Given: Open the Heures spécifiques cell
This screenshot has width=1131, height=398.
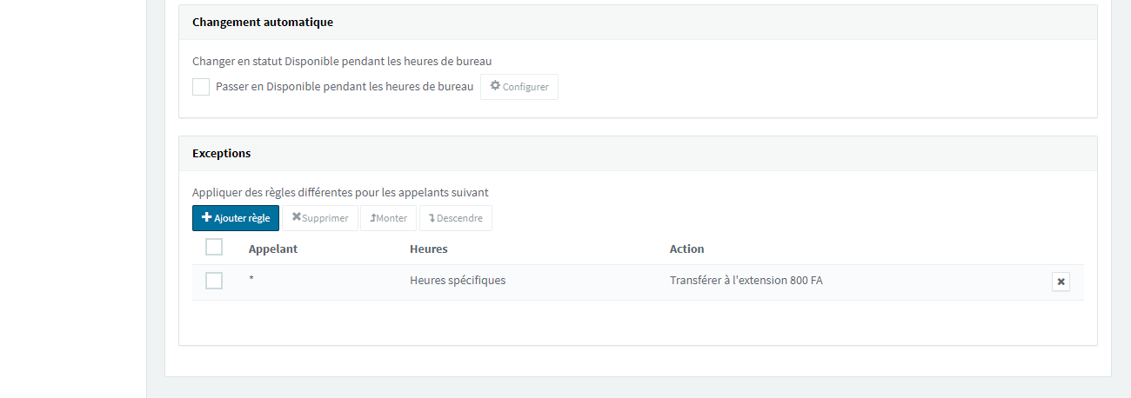Looking at the screenshot, I should (x=458, y=281).
